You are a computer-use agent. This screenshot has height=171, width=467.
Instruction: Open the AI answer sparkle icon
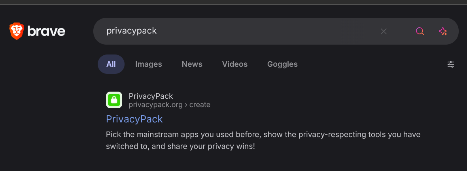tap(443, 31)
